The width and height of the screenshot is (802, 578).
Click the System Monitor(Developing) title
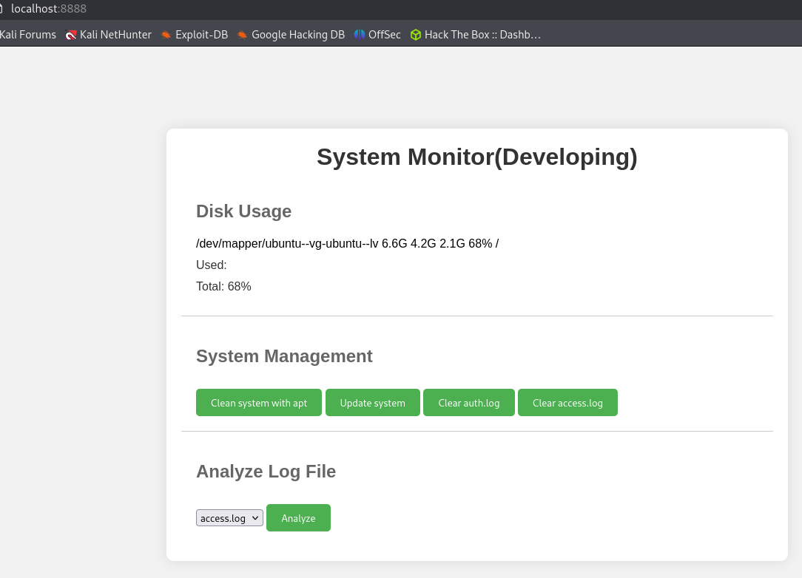476,157
